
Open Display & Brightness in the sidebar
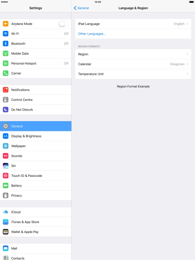(36, 136)
